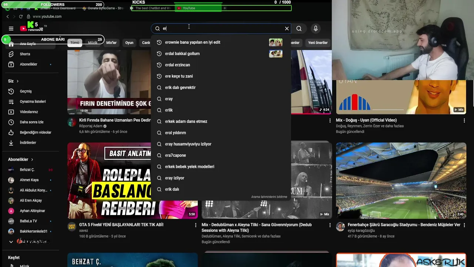Select the Mix'ler filter chip
The width and height of the screenshot is (474, 267).
click(111, 43)
